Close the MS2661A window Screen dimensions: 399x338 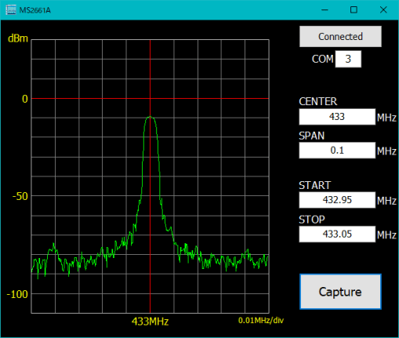click(x=383, y=10)
